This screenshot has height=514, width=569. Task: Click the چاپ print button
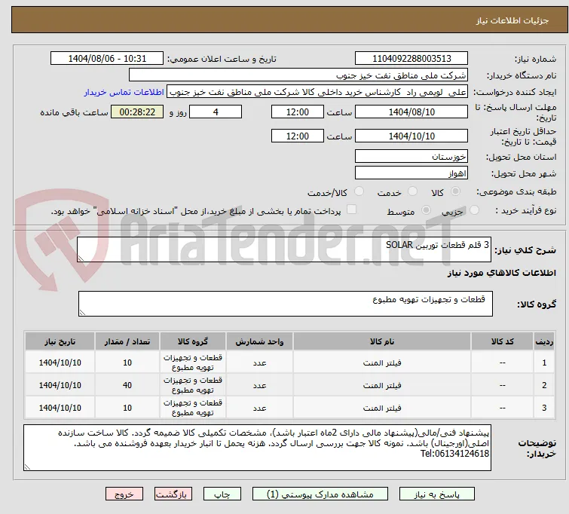222,494
